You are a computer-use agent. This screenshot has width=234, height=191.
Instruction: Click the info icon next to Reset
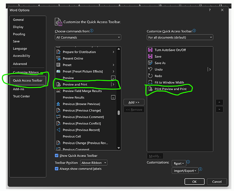click(188, 162)
